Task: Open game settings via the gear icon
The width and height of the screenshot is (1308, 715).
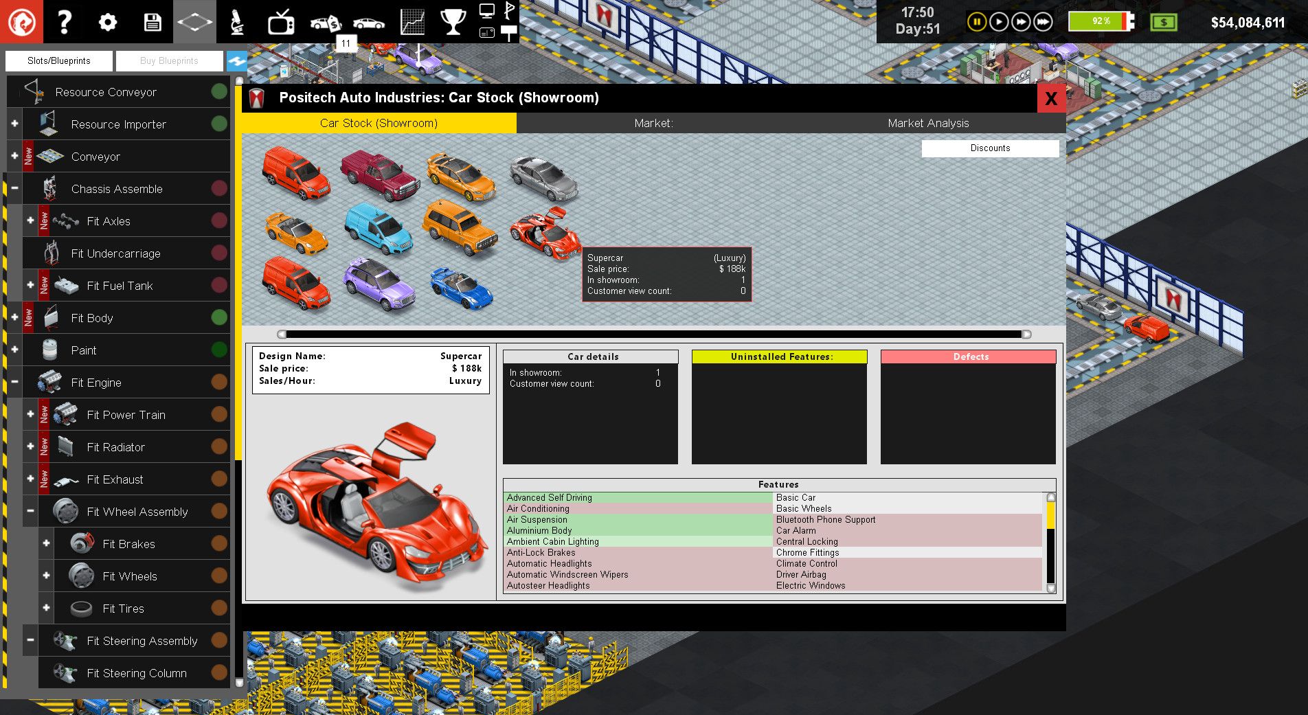Action: click(107, 21)
